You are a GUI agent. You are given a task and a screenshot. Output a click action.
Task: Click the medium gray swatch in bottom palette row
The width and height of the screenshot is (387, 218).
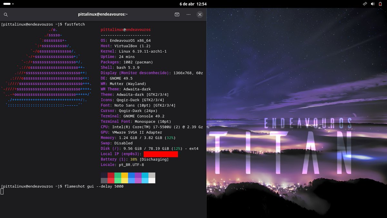104,181
